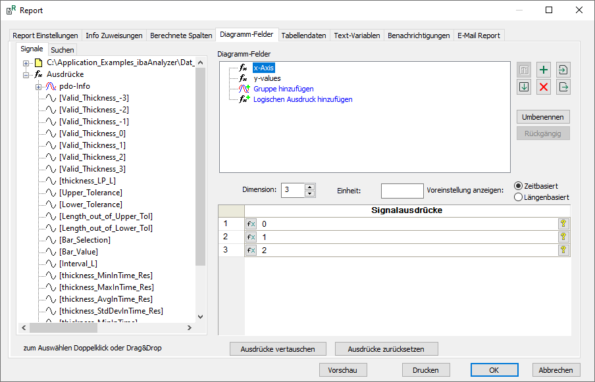The height and width of the screenshot is (382, 595).
Task: Click the pdo-Info signal group icon
Action: pyautogui.click(x=51, y=86)
